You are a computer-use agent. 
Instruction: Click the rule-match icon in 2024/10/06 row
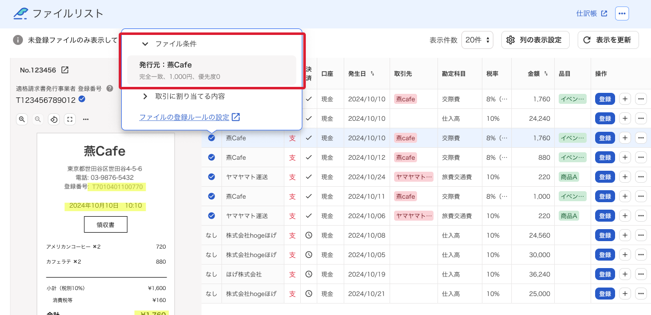tap(212, 216)
